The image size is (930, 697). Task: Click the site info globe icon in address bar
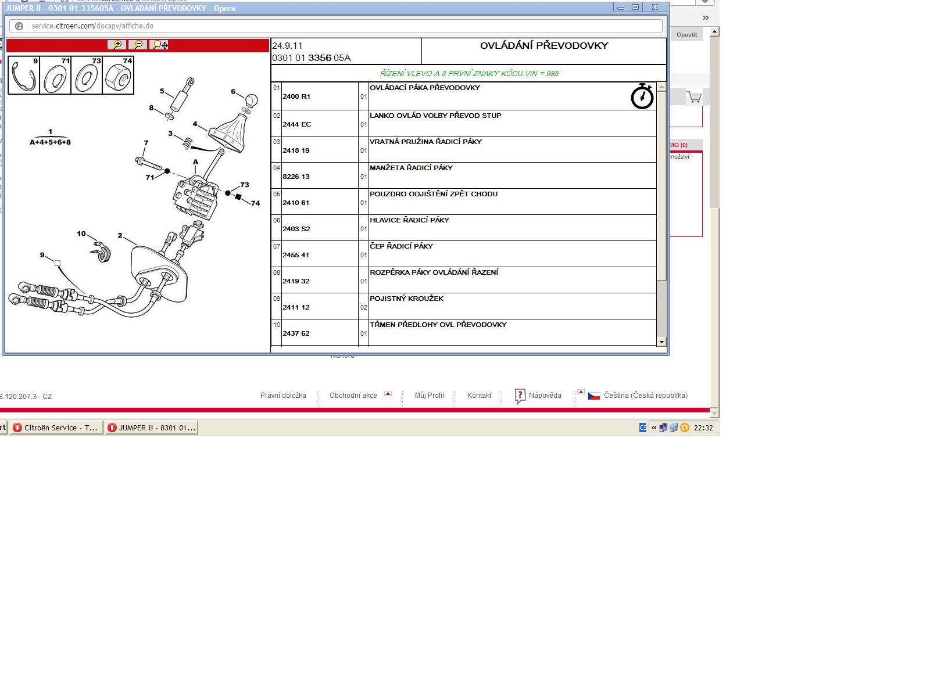pos(19,26)
